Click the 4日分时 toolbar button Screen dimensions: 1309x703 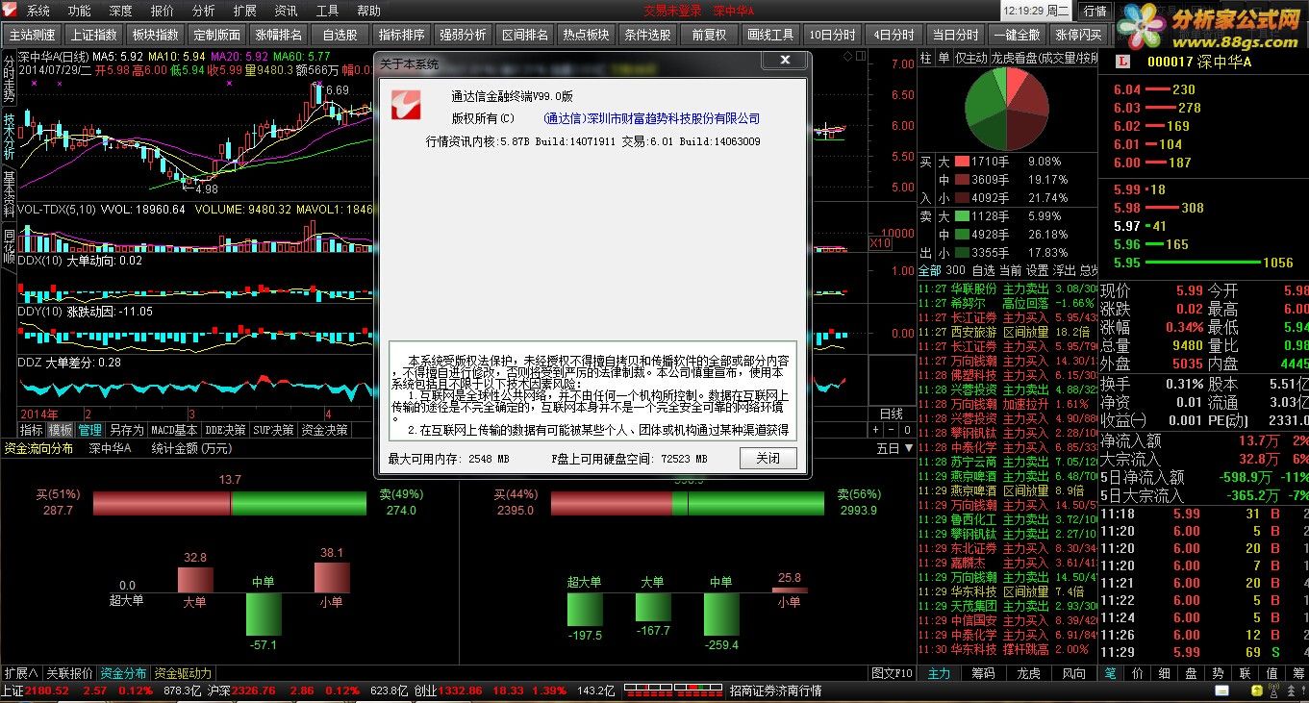[894, 35]
